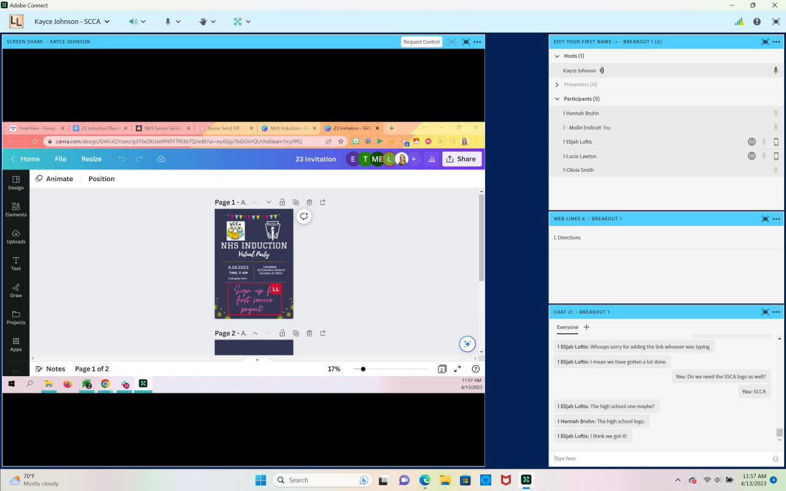This screenshot has height=491, width=786.
Task: Switch to the InnerView browser tab
Action: 37,128
